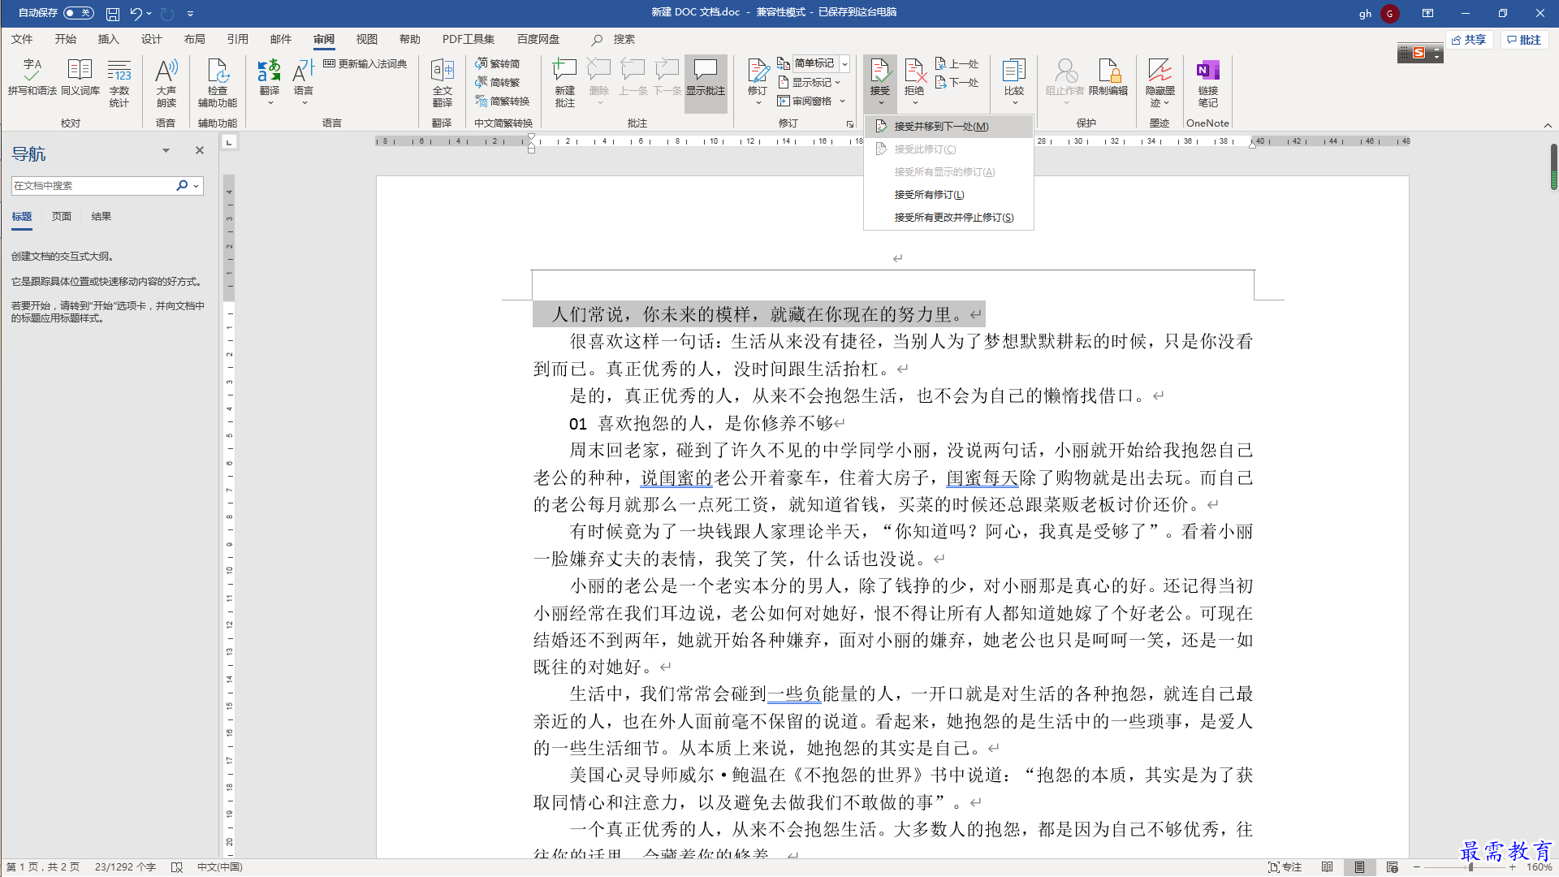Open the Reject (拒绝) dropdown arrow
Screen dimensions: 1559x877
[915, 102]
